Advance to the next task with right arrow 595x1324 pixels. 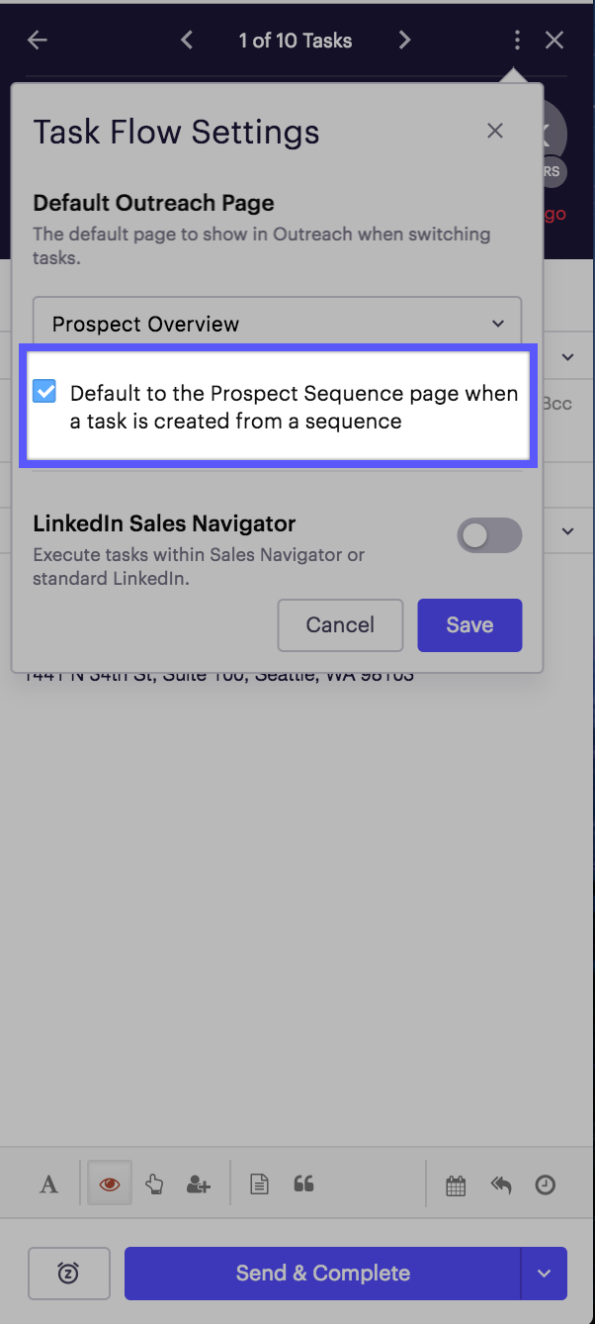404,40
